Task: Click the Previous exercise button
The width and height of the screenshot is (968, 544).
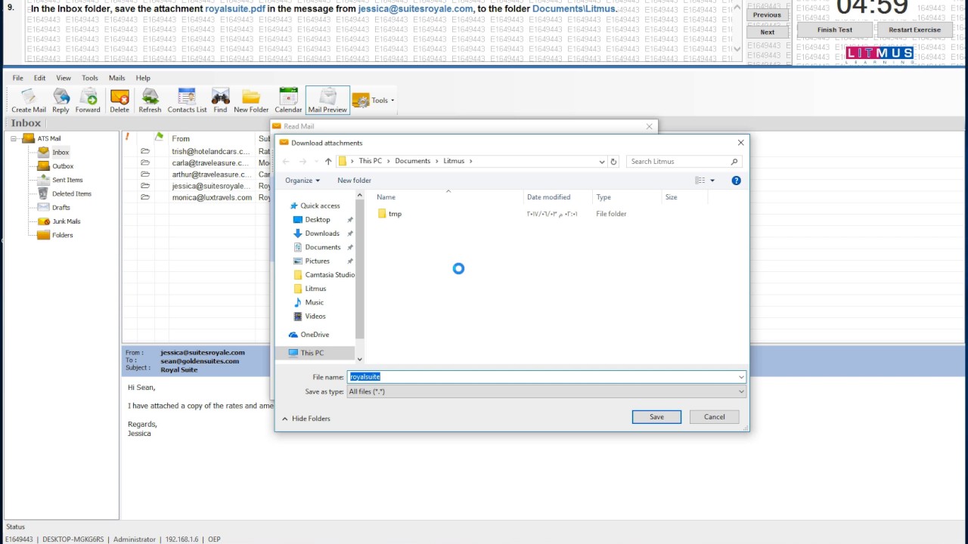Action: 768,14
